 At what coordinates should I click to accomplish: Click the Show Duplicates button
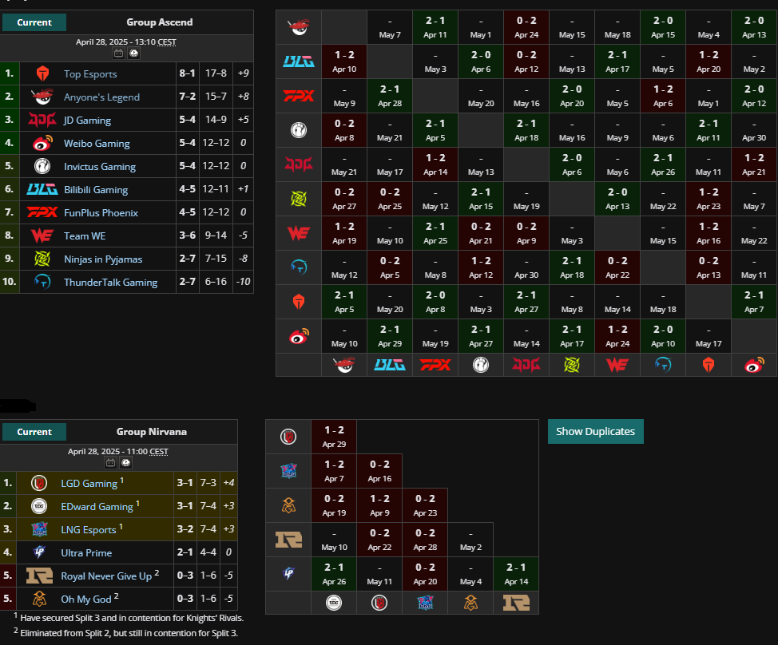[595, 431]
